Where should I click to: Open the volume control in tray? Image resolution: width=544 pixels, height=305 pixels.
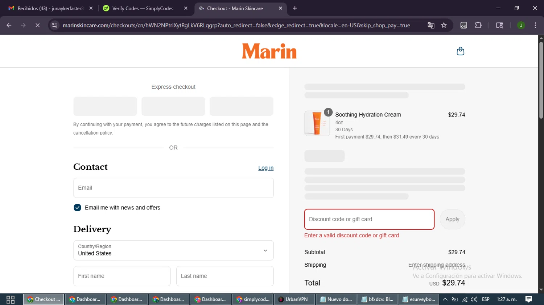pos(474,299)
